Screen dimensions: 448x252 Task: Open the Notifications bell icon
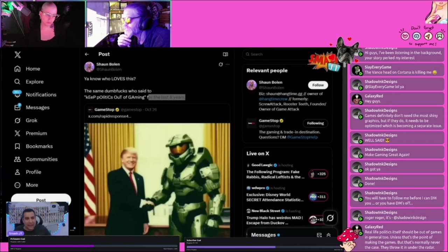[17, 94]
